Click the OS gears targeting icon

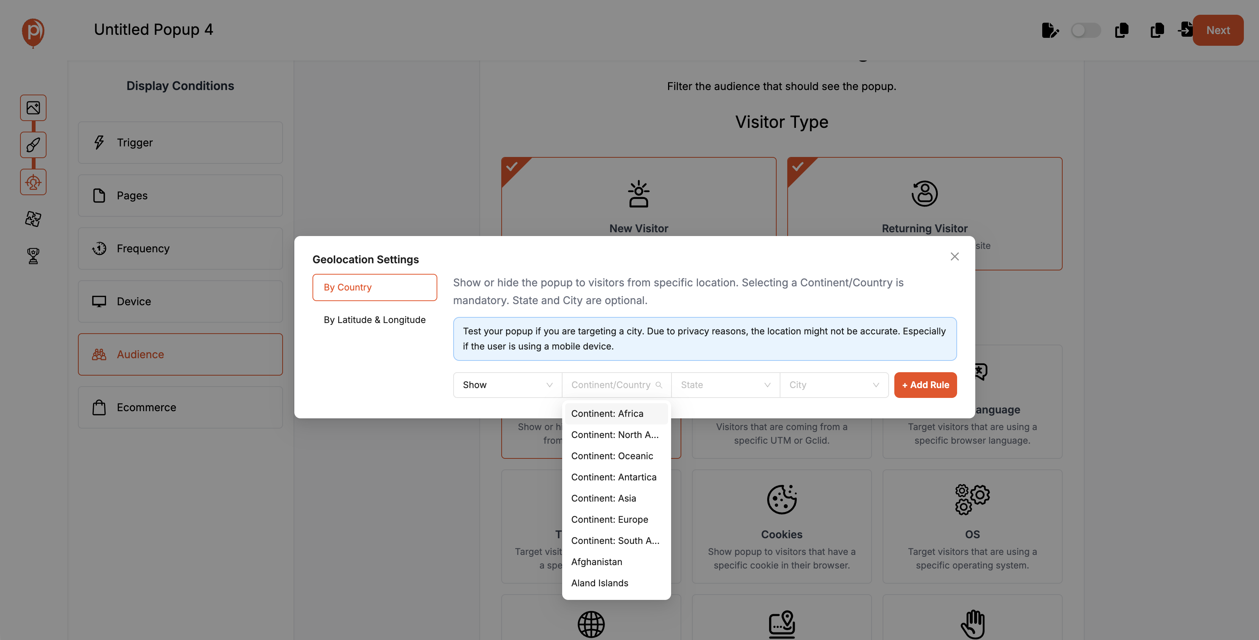972,499
